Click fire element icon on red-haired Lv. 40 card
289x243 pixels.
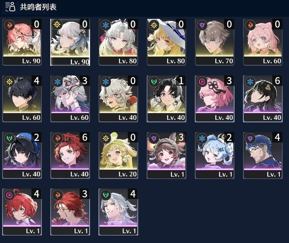[58, 138]
